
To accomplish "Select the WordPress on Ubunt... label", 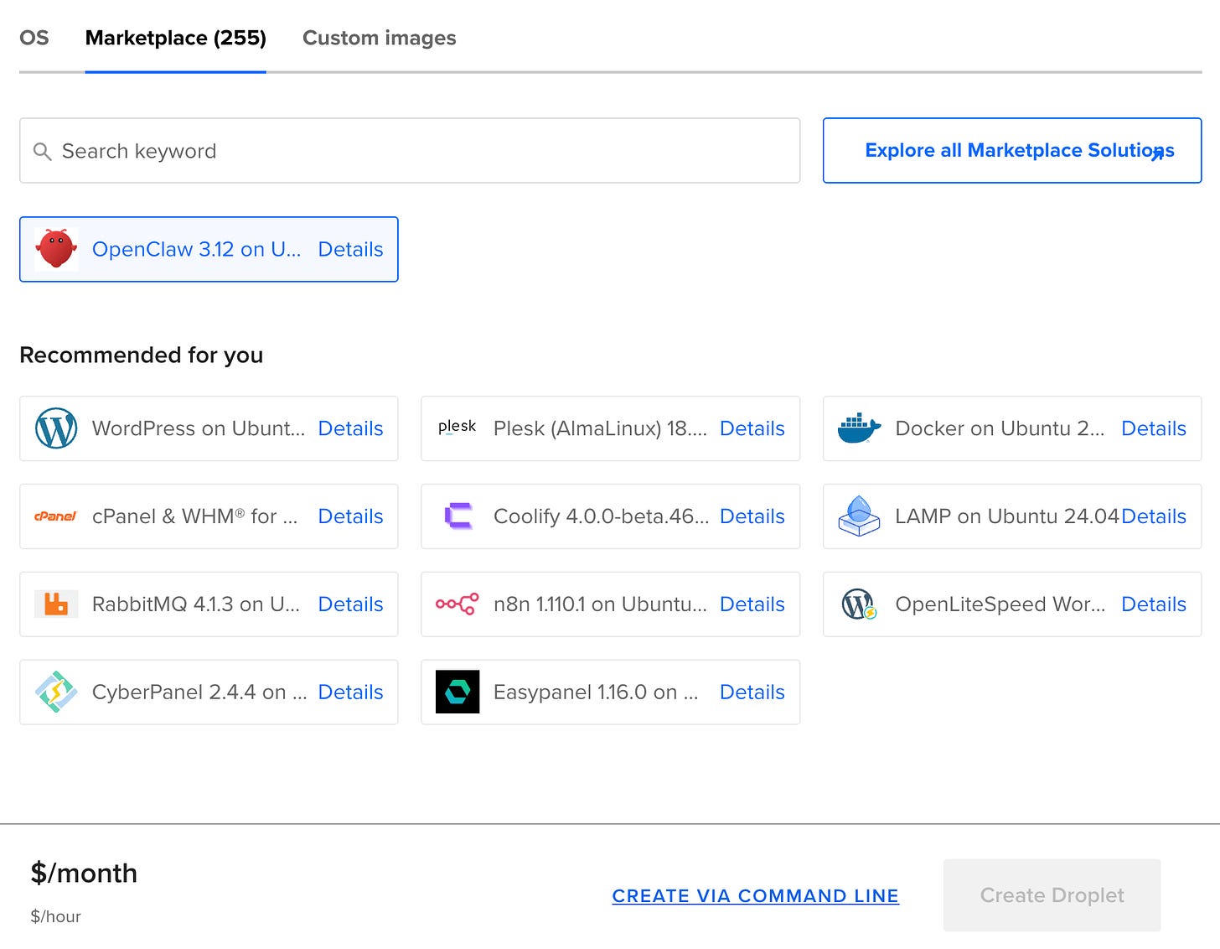I will tap(199, 428).
